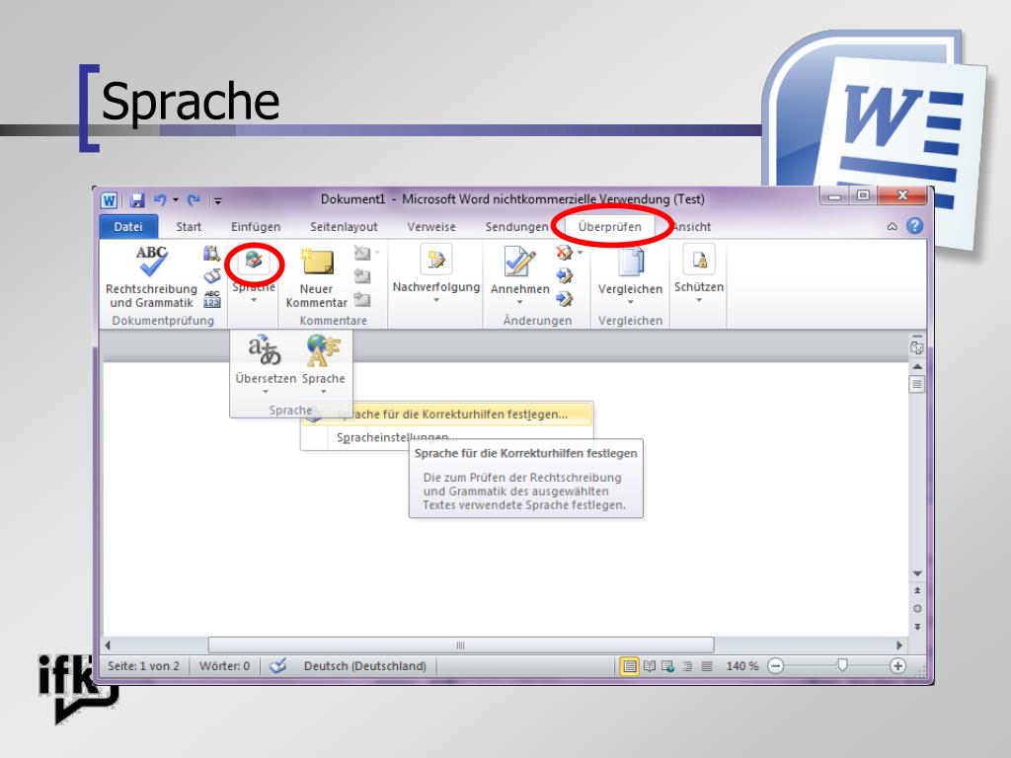
Task: Minimize the ribbon with the caret icon
Action: (892, 226)
